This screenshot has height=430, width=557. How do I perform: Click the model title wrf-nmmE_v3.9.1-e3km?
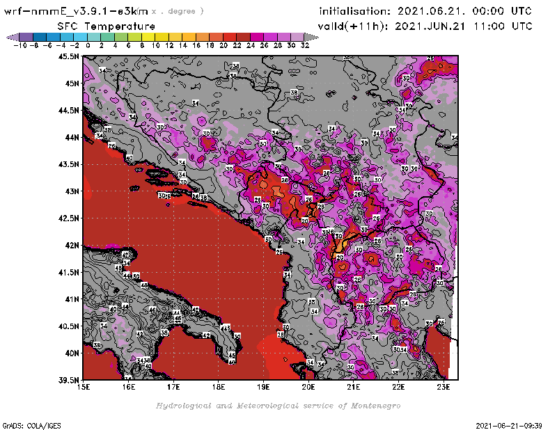tap(76, 11)
